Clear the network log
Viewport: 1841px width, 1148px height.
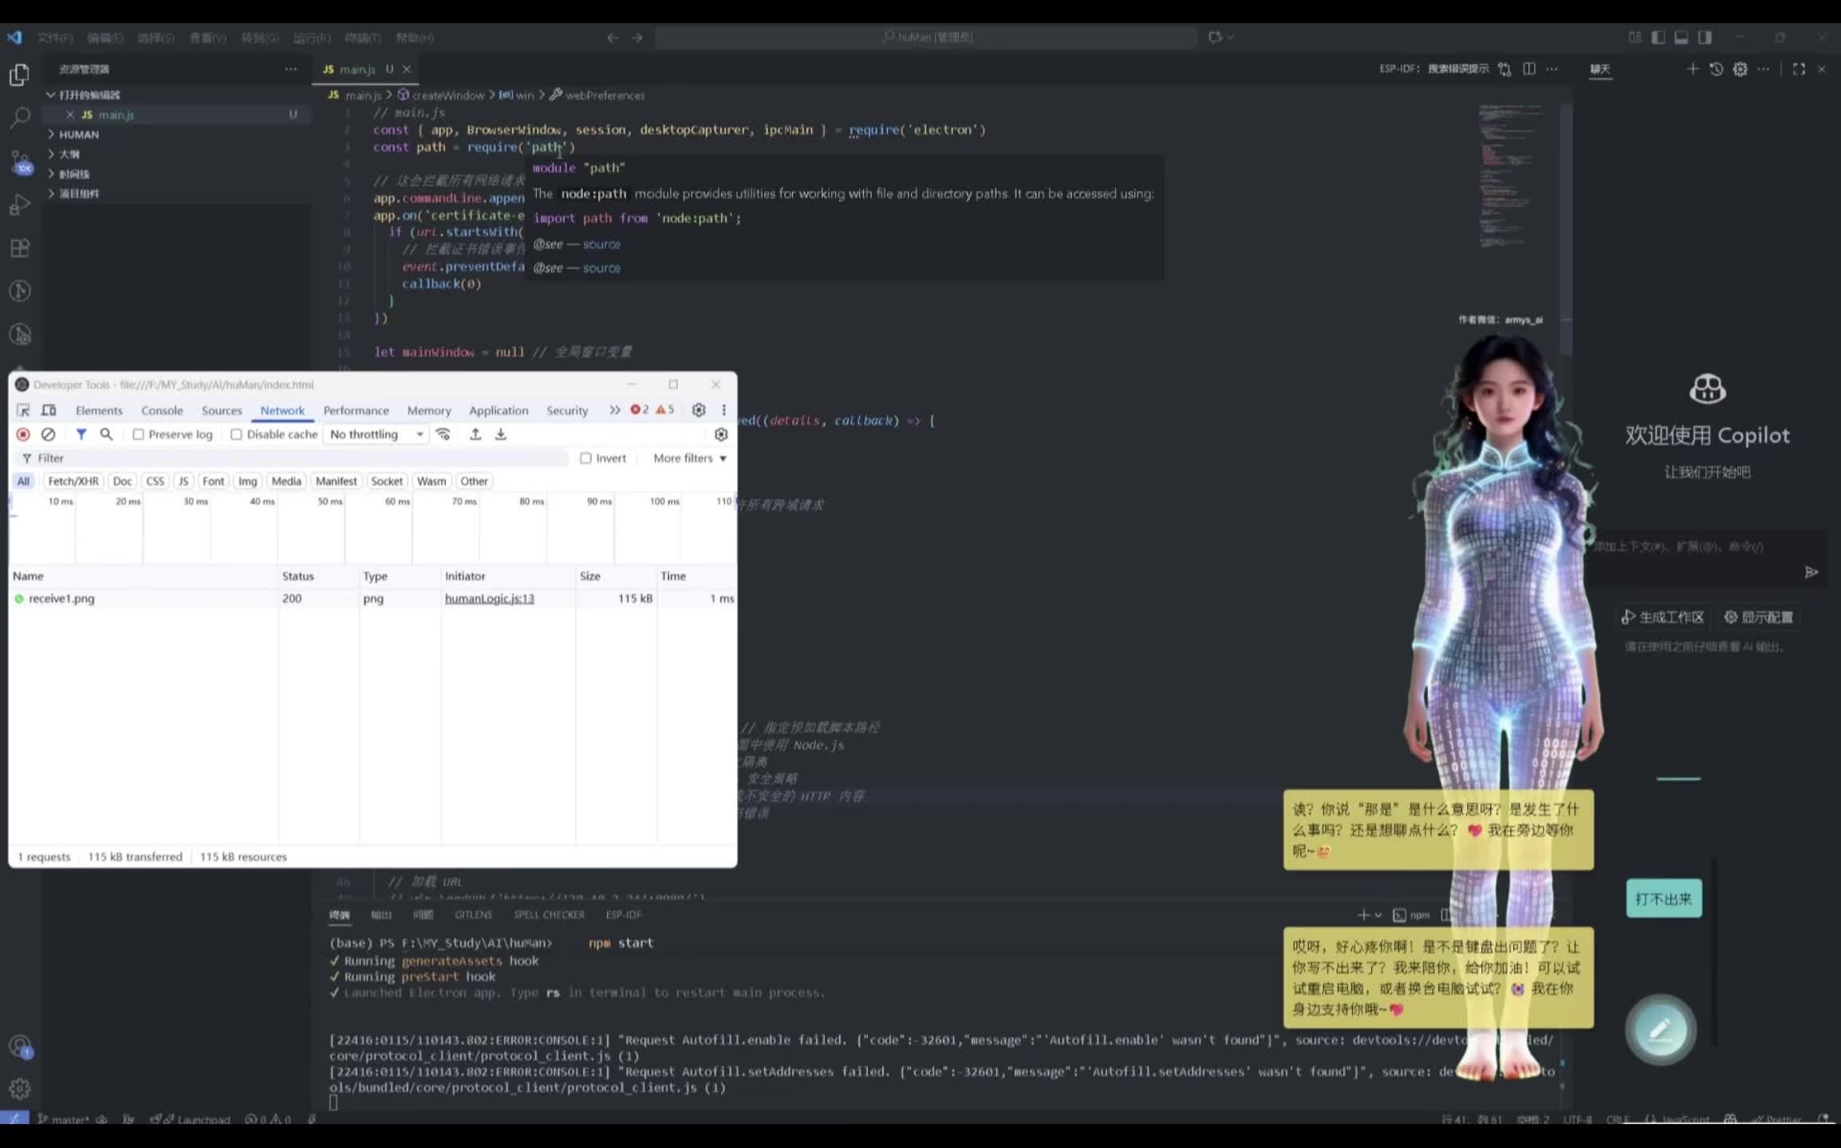(x=49, y=434)
